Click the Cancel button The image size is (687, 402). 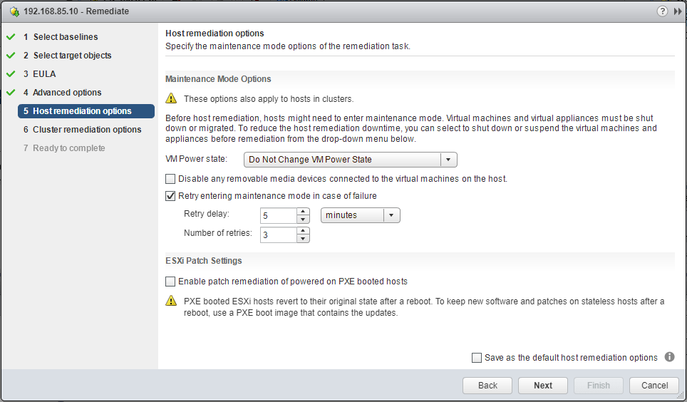coord(654,386)
